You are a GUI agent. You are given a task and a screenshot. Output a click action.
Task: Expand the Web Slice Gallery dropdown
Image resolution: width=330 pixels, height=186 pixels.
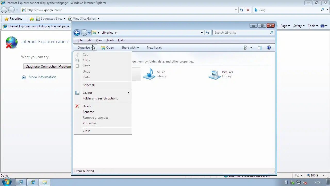(x=98, y=19)
